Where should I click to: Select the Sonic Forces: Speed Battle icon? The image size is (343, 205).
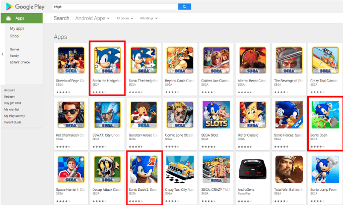[289, 115]
